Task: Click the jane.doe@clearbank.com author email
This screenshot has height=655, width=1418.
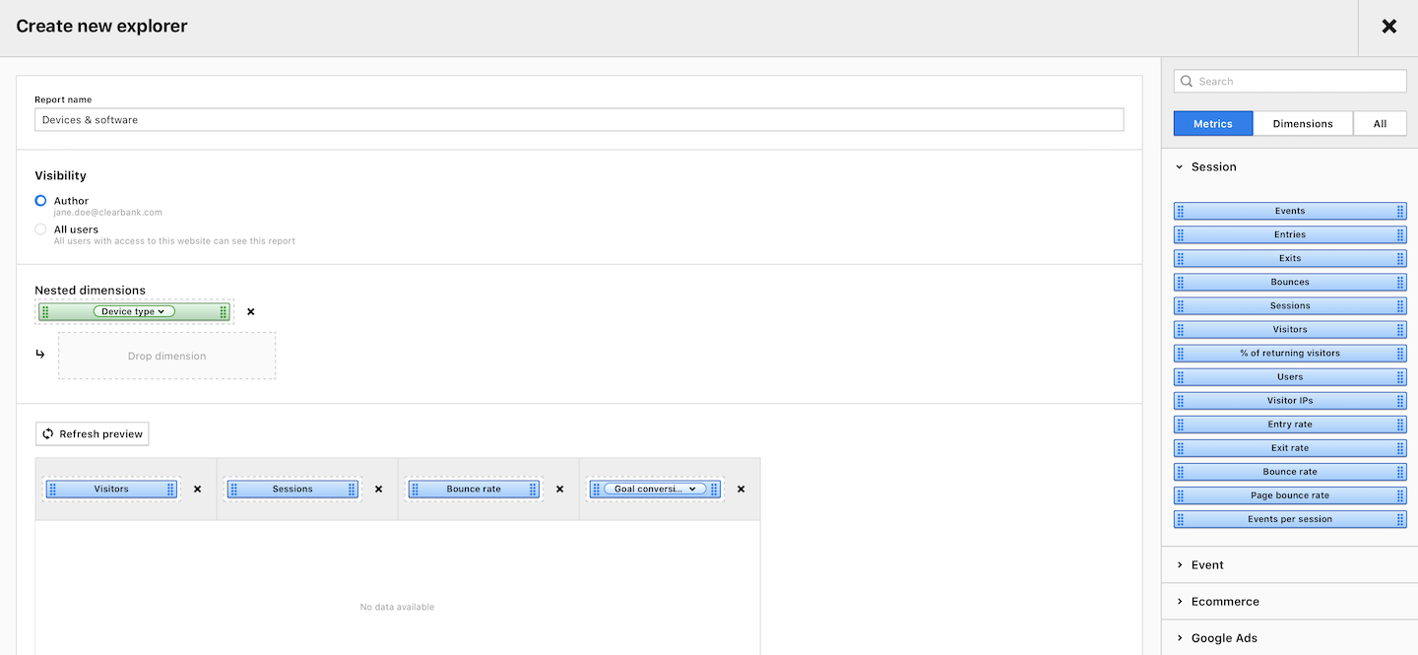Action: [x=108, y=212]
